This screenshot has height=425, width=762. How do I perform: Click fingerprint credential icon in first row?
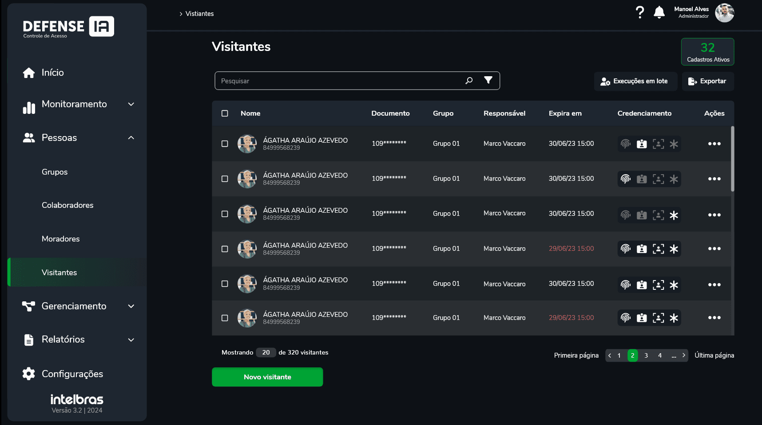pyautogui.click(x=626, y=144)
